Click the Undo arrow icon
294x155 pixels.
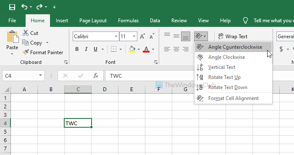pos(24,7)
